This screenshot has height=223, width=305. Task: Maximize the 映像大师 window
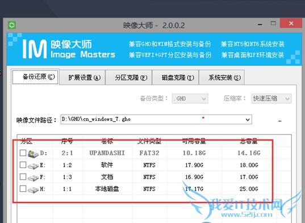(273, 23)
